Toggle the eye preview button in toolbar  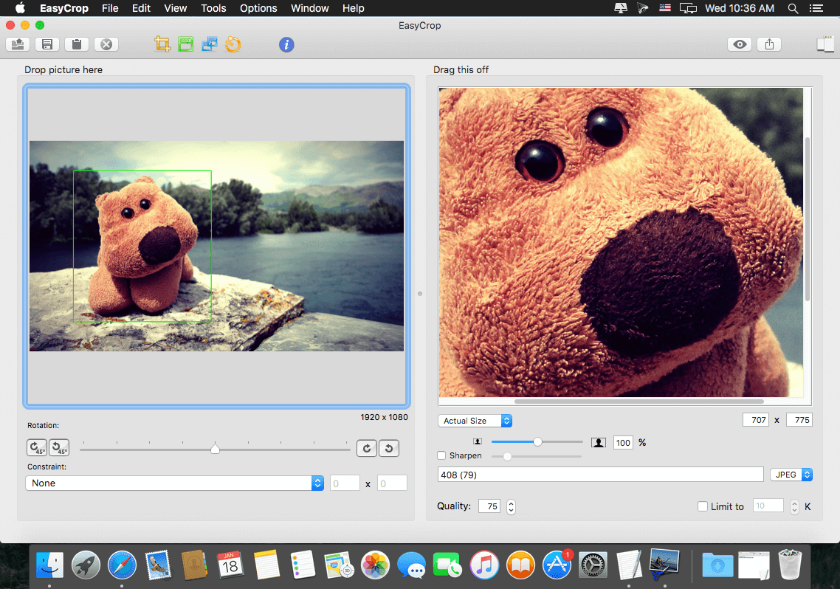[x=740, y=44]
